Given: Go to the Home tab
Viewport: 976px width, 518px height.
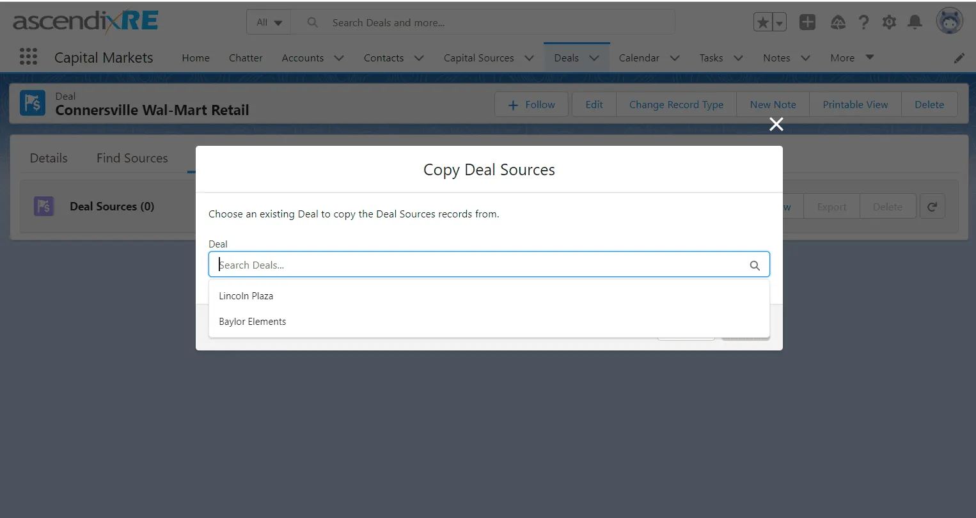Looking at the screenshot, I should click(x=196, y=58).
